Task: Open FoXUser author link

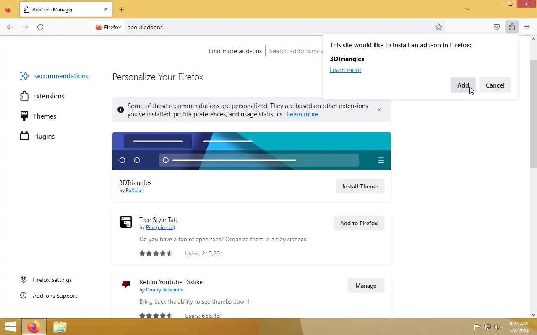Action: click(x=135, y=191)
